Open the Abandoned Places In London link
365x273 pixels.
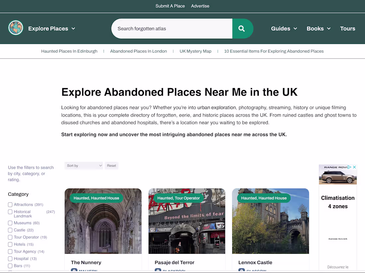138,51
